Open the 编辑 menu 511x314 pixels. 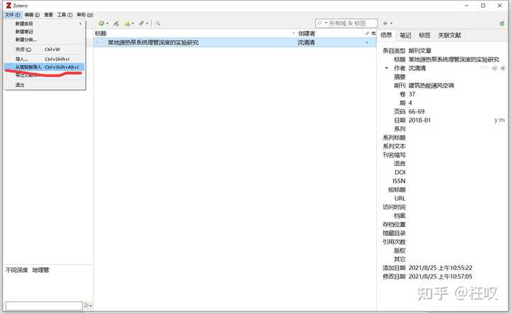[32, 15]
